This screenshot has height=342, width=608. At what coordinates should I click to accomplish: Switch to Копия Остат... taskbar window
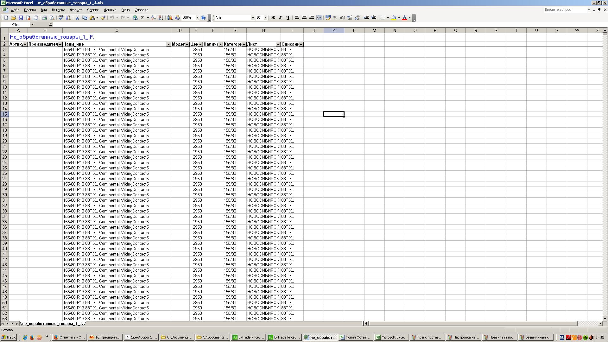[355, 337]
